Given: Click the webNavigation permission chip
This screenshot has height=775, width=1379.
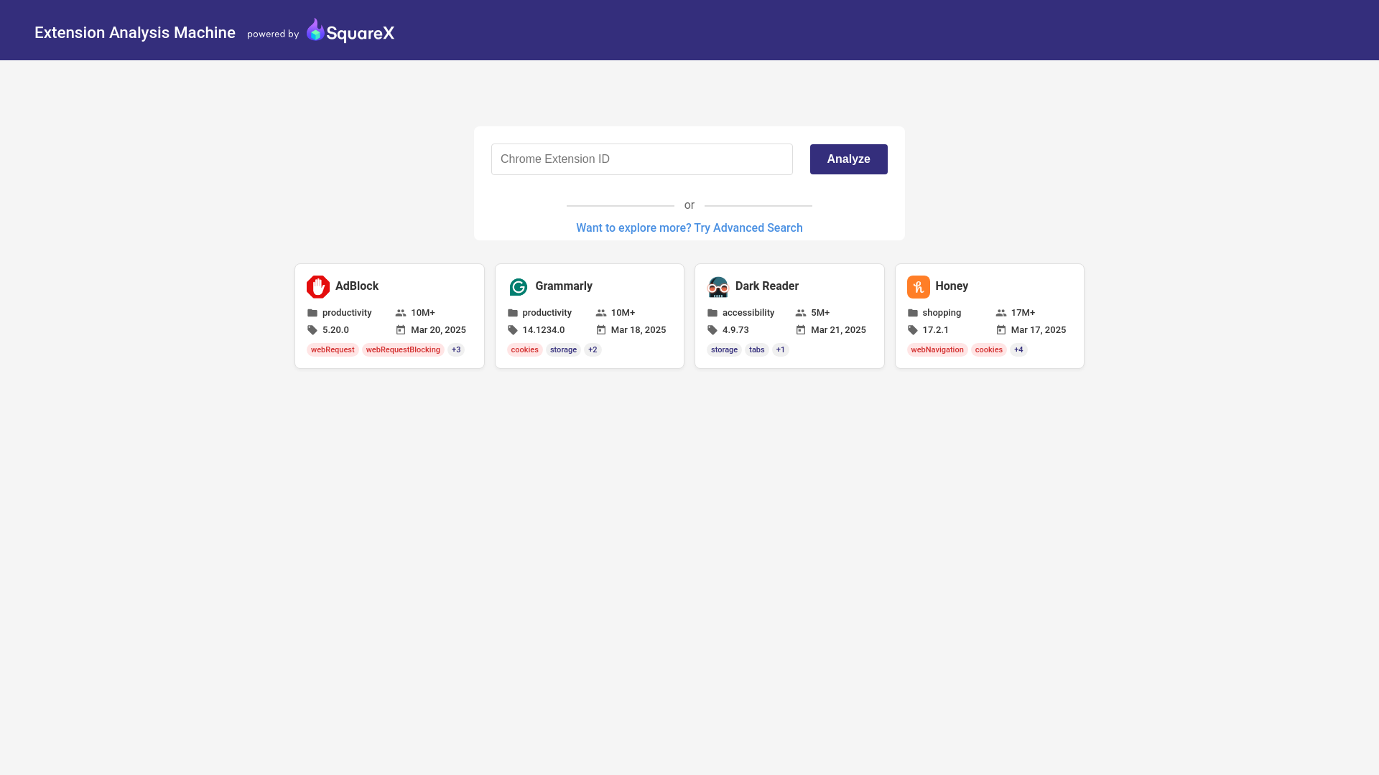Looking at the screenshot, I should pyautogui.click(x=937, y=350).
